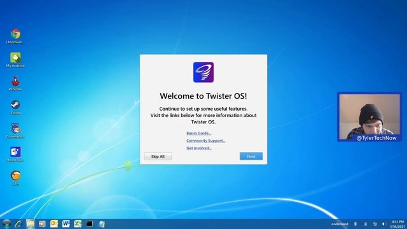This screenshot has width=407, height=229.
Task: Launch RetroPie from the desktop
Action: point(15,83)
